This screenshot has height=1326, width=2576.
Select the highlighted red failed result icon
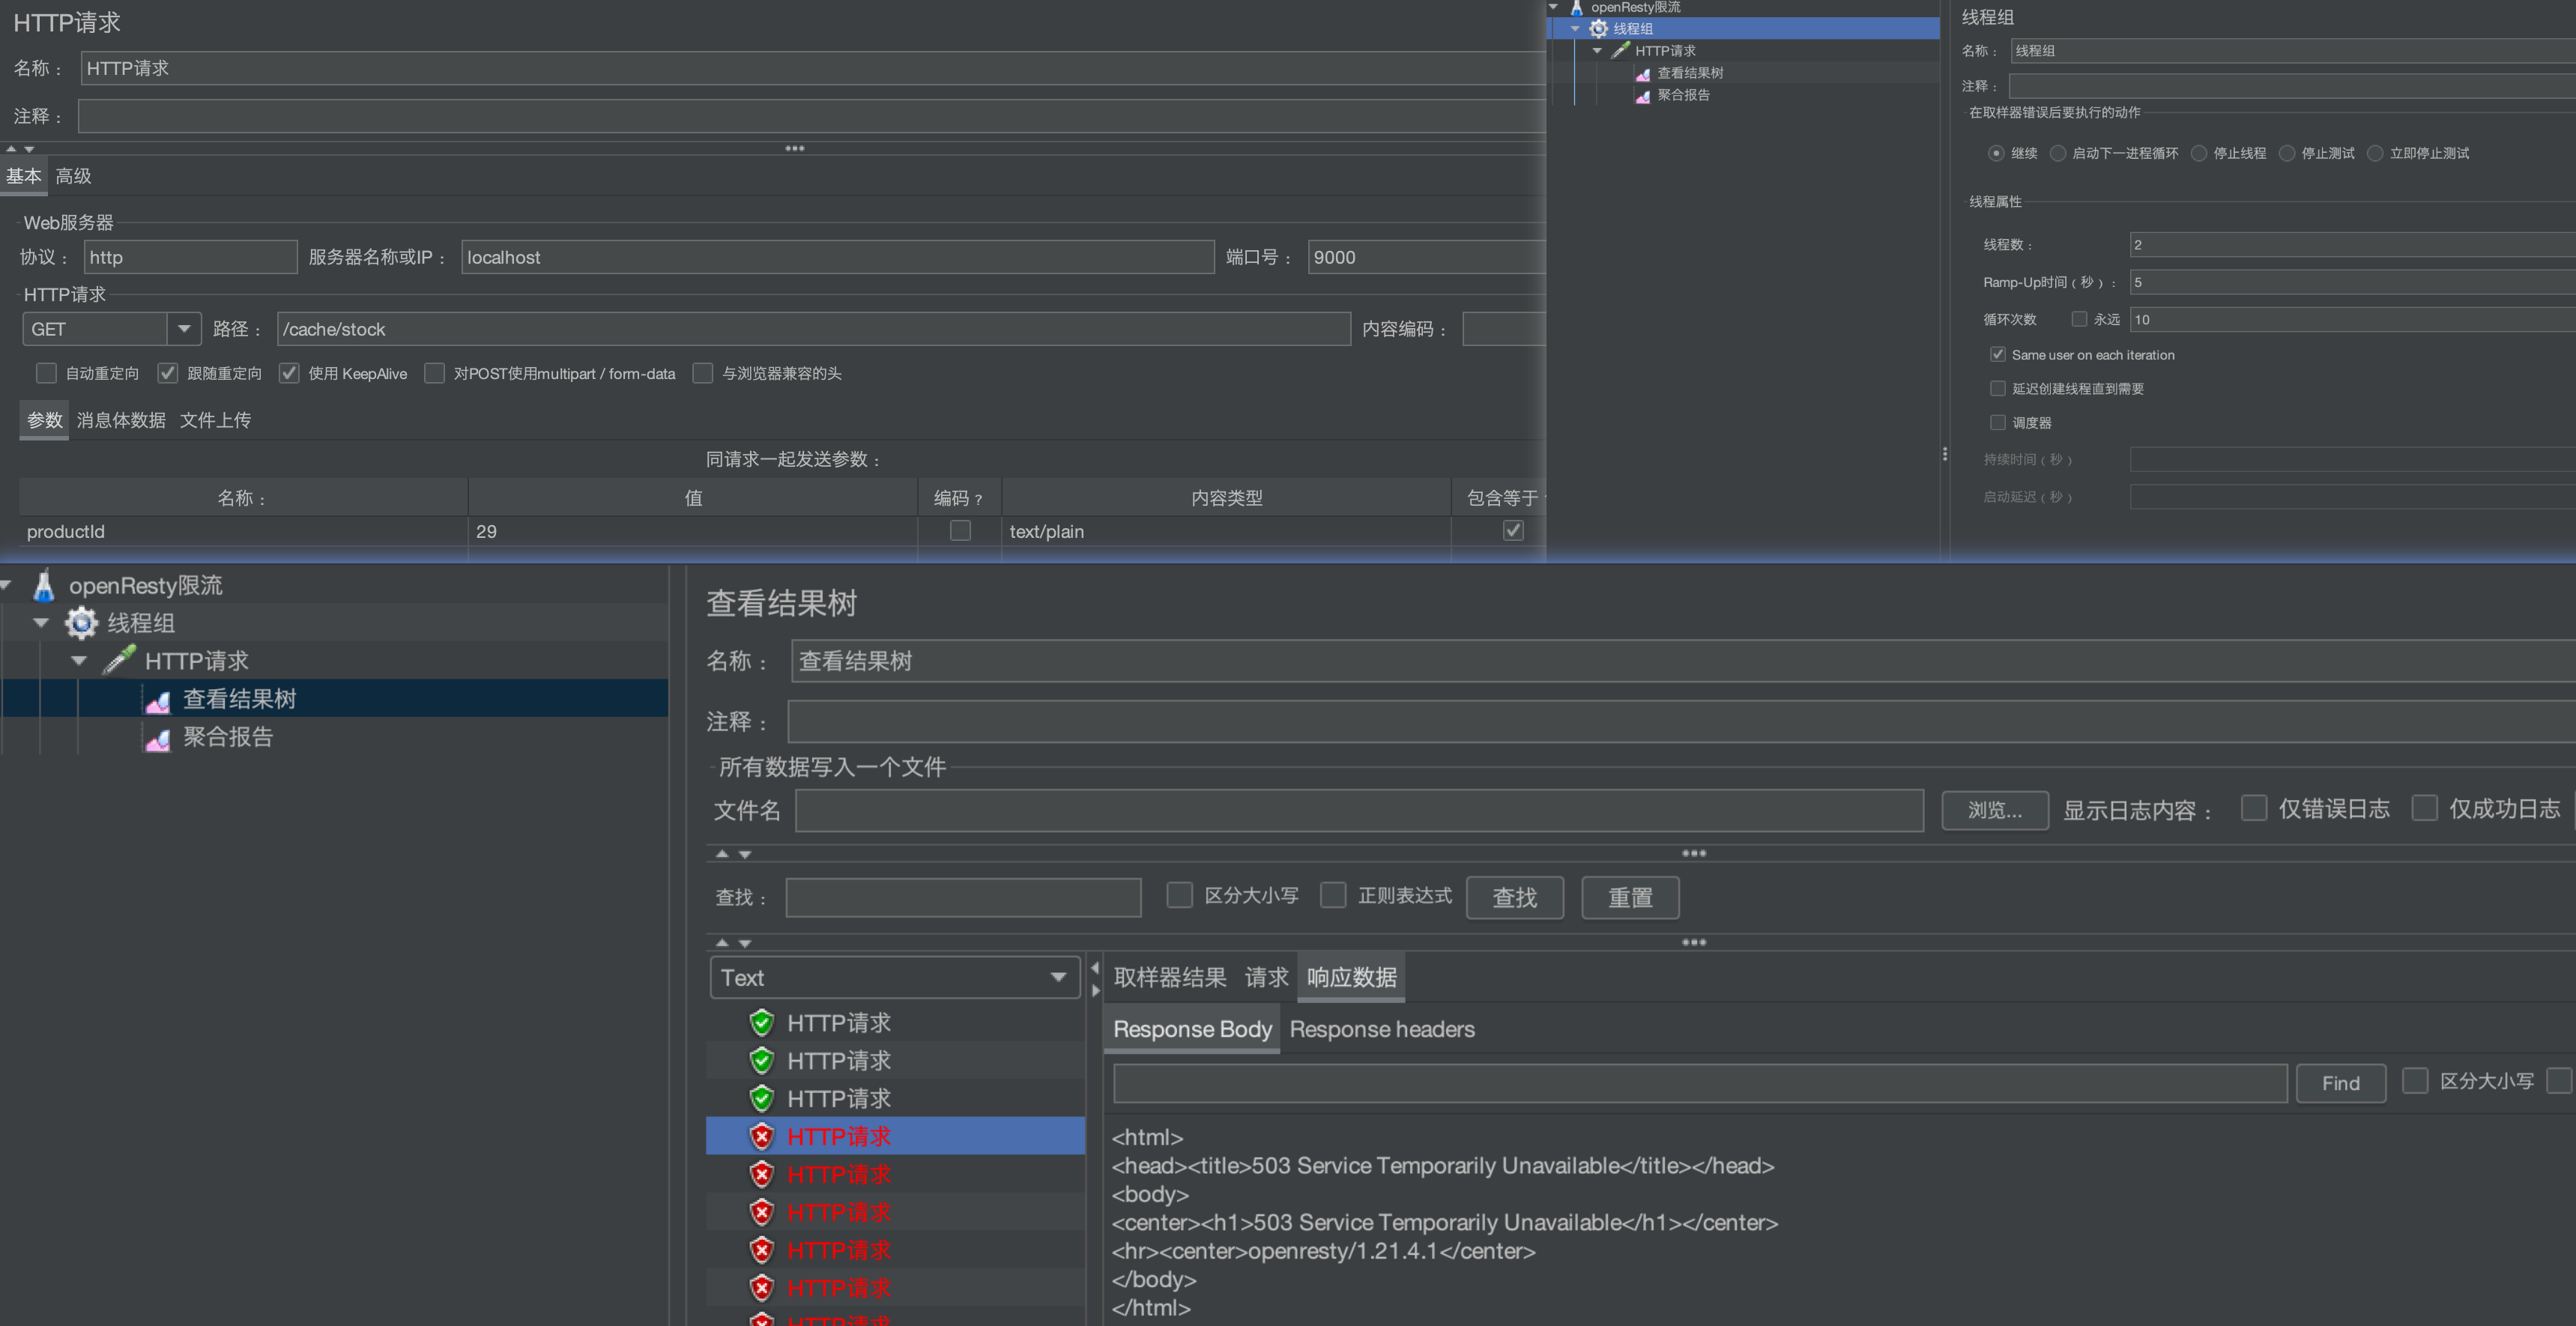tap(762, 1136)
